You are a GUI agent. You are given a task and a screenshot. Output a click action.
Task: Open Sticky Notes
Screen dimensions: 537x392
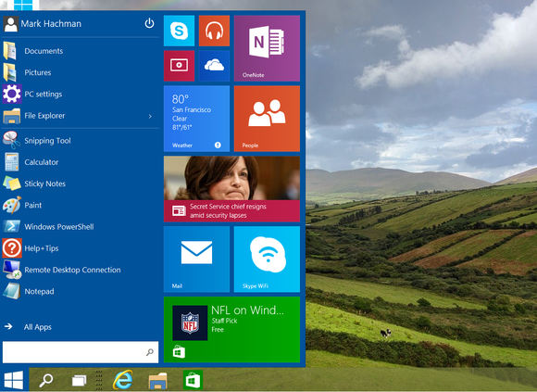[81, 183]
